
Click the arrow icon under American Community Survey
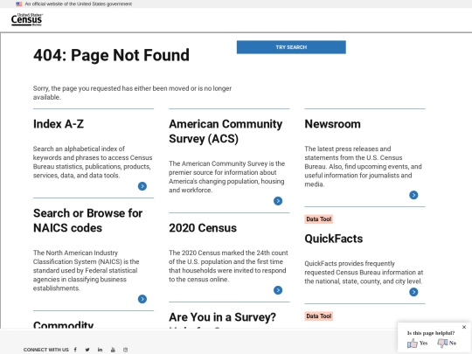[278, 201]
